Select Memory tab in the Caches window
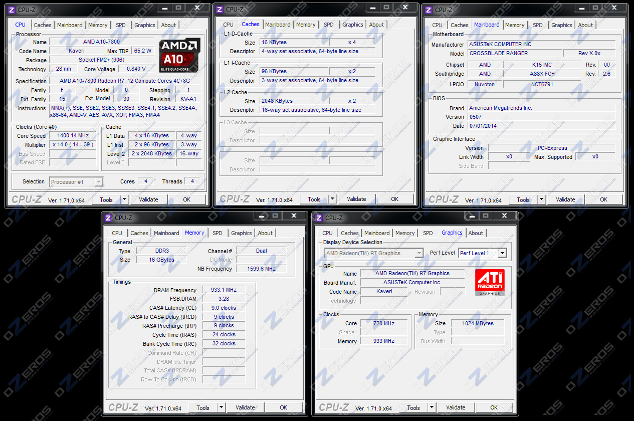Image resolution: width=634 pixels, height=421 pixels. click(306, 25)
